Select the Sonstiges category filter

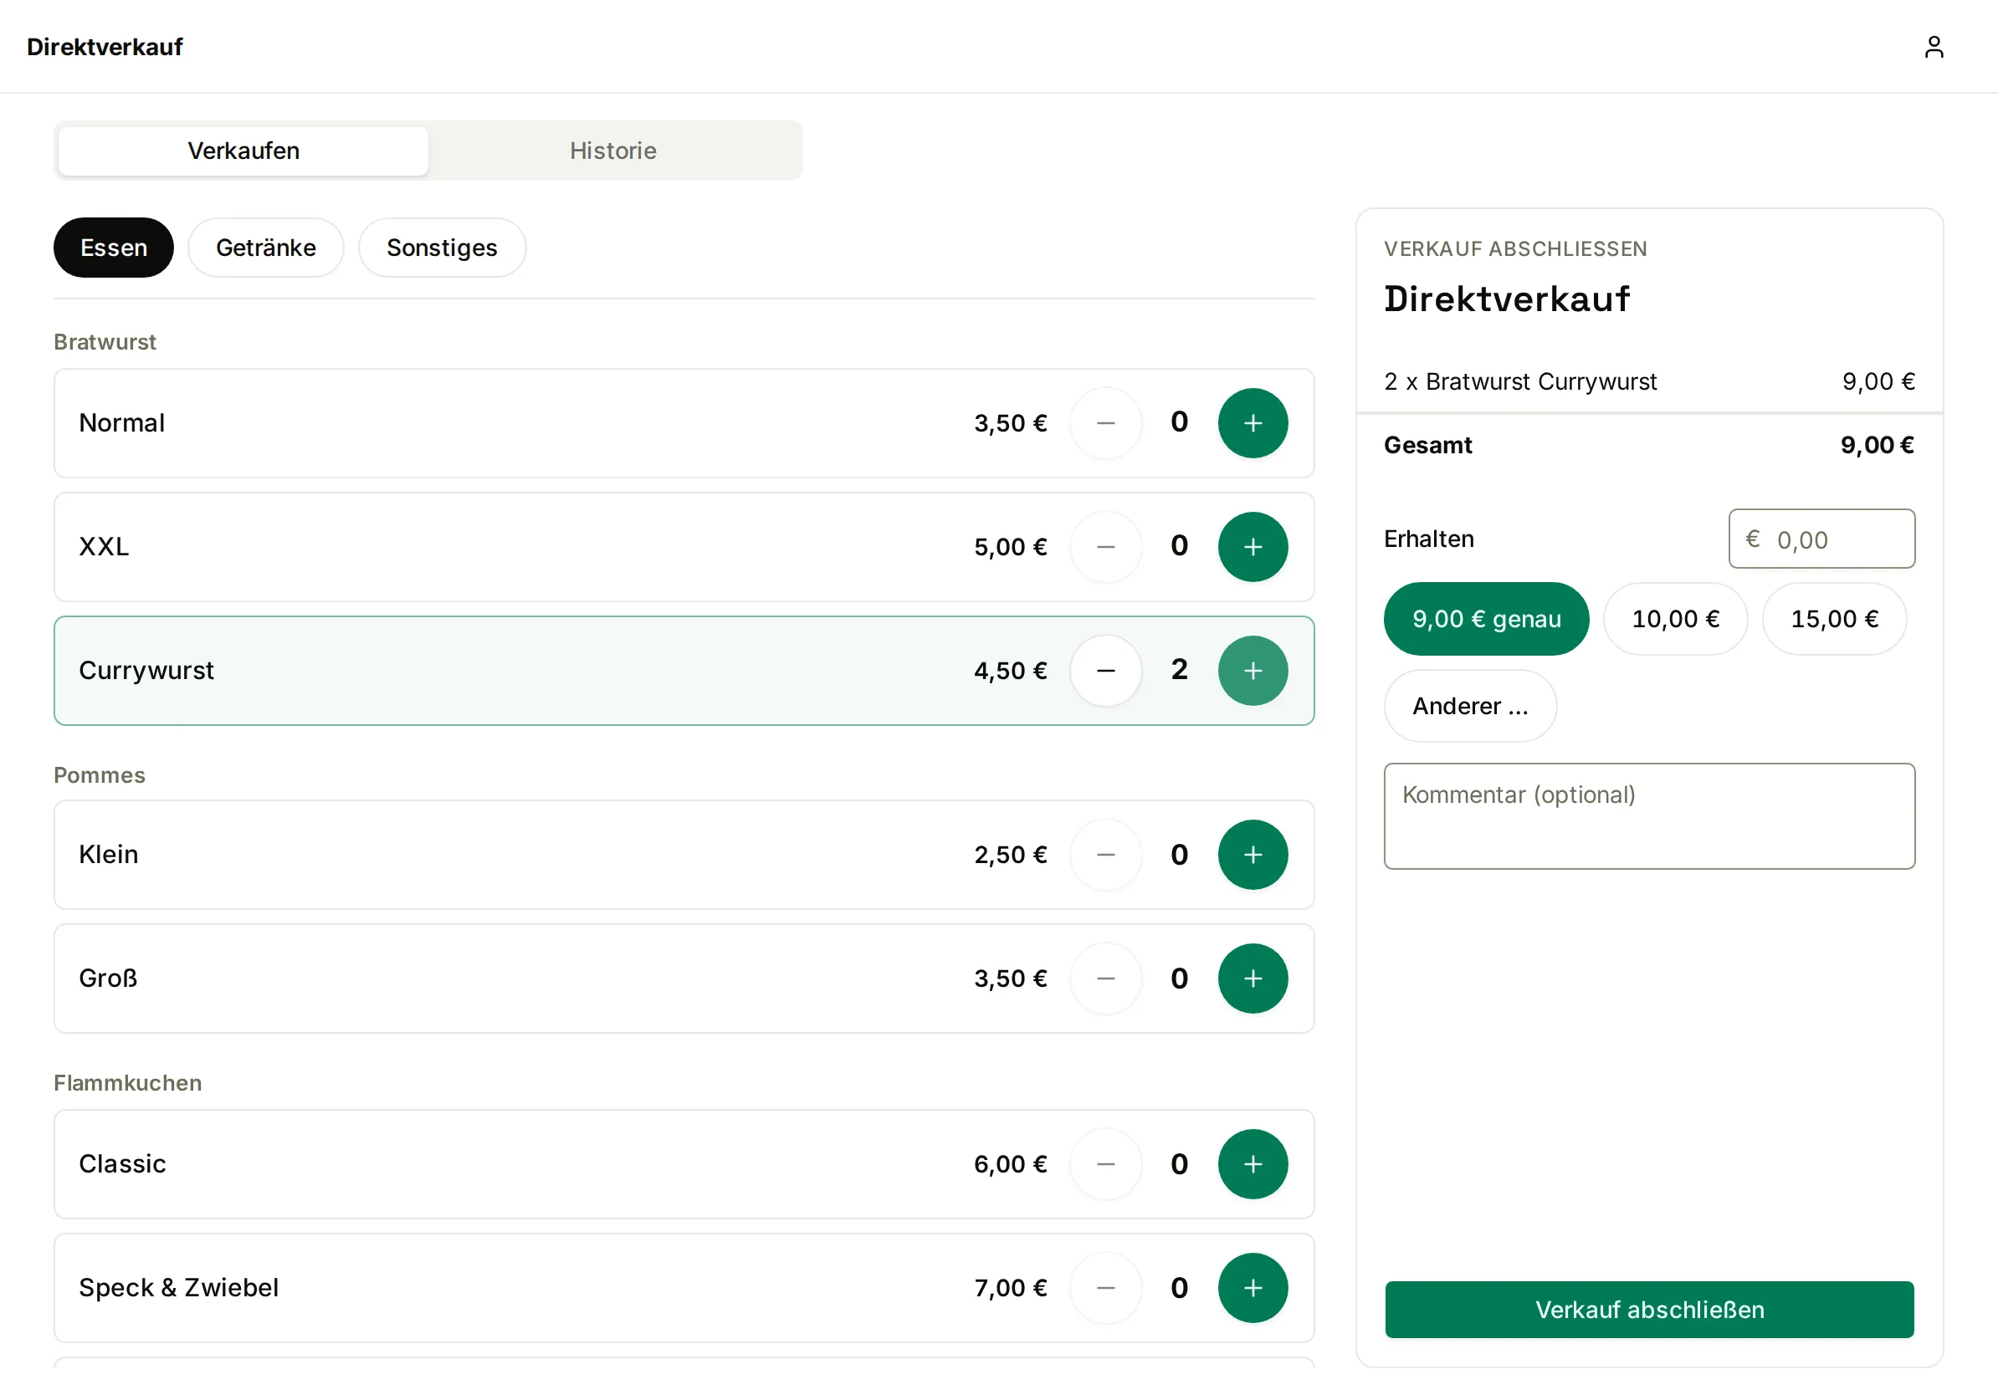pos(442,248)
